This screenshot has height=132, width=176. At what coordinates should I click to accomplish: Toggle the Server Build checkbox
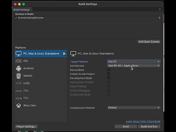coord(109,70)
